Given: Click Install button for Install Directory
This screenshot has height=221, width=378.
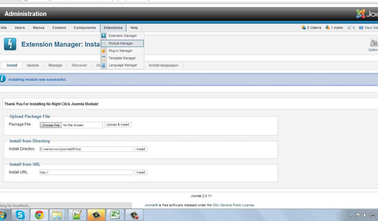Looking at the screenshot, I should [141, 149].
